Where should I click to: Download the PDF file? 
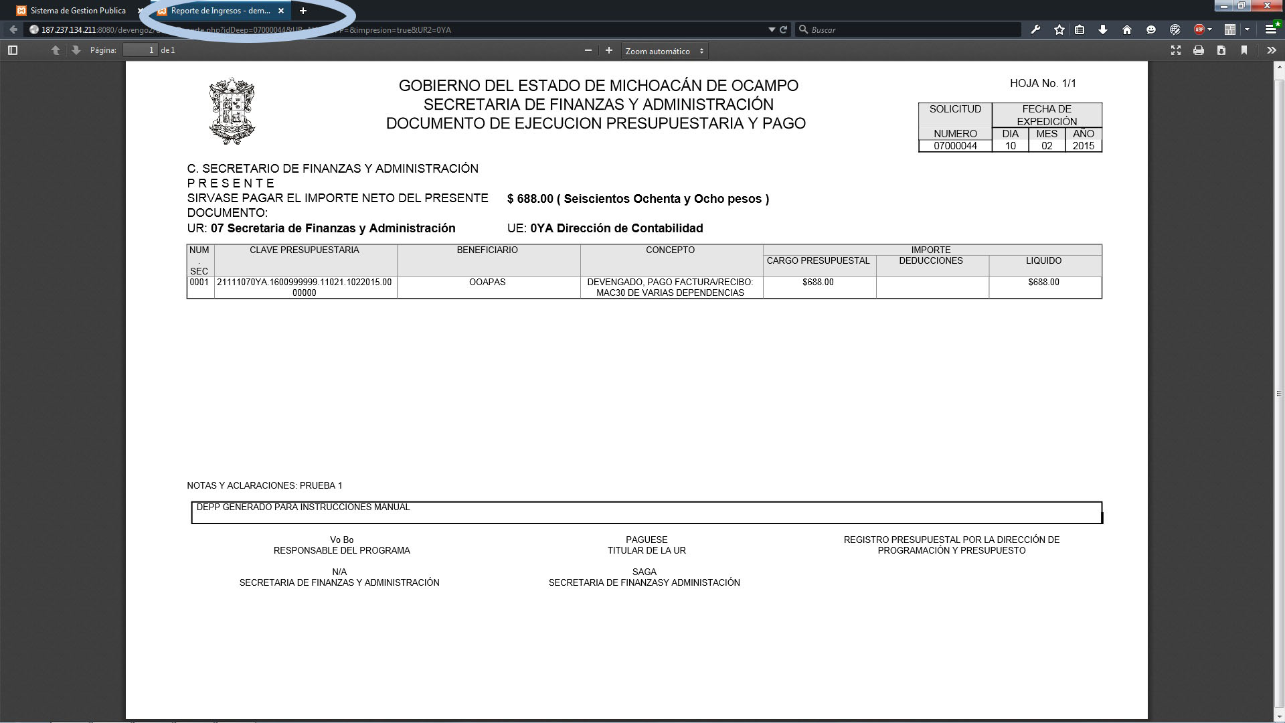click(x=1221, y=50)
